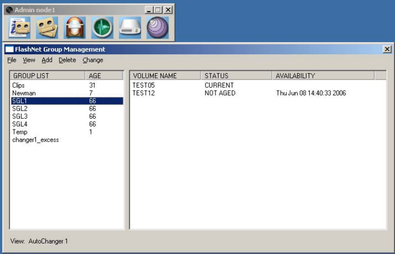
Task: Click the AGE column header
Action: point(104,75)
